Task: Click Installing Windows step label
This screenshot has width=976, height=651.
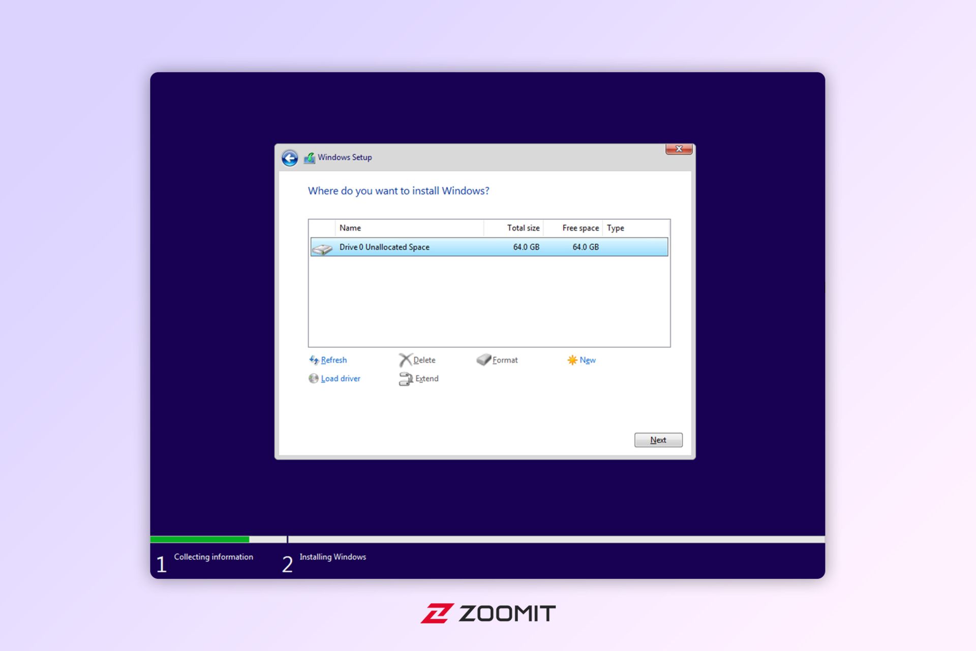Action: [x=333, y=557]
